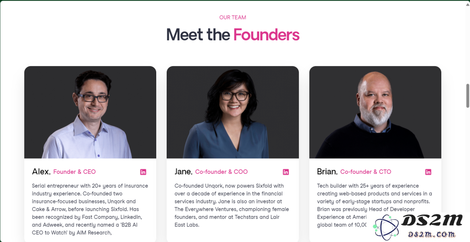Image resolution: width=470 pixels, height=242 pixels.
Task: Open Jane's LinkedIn profile icon
Action: (x=286, y=172)
